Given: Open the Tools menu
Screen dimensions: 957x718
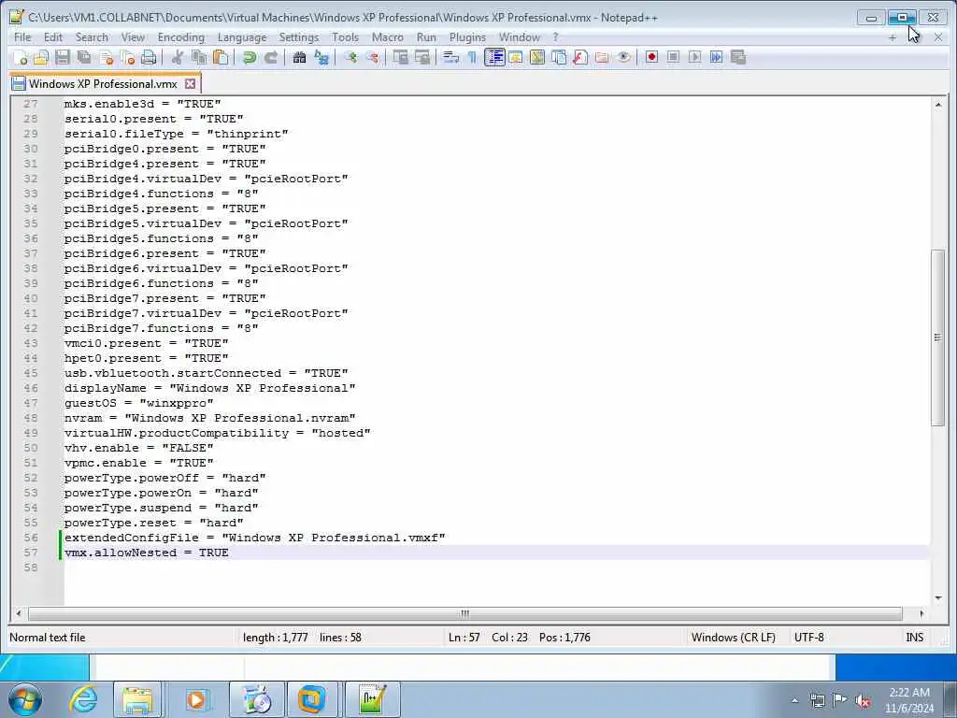Looking at the screenshot, I should tap(346, 37).
